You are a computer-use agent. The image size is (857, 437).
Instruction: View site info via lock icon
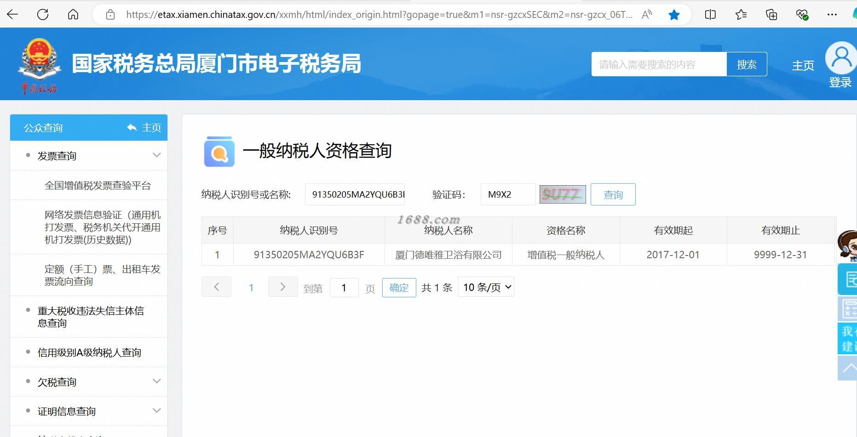[110, 15]
